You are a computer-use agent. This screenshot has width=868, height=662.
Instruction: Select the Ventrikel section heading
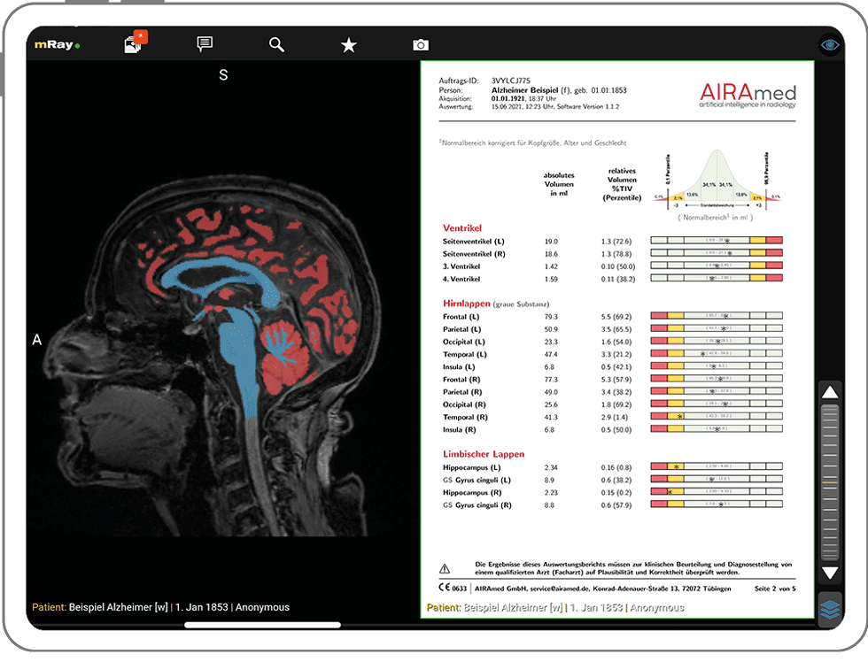click(462, 227)
